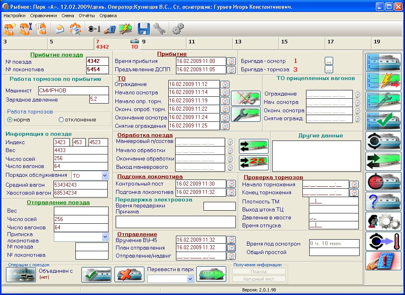Switch to track tab 13
This screenshot has width=405, height=295.
click(255, 44)
